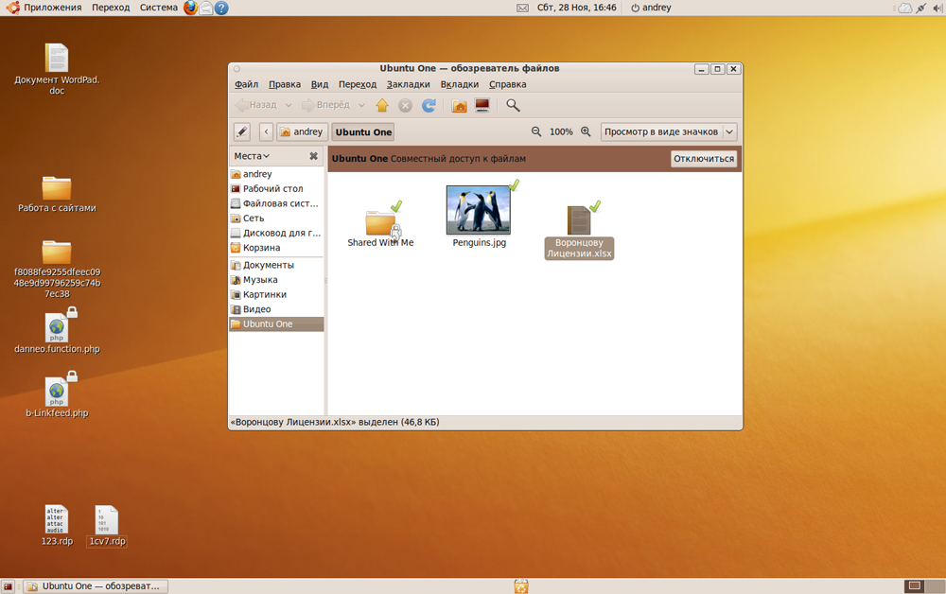Open Home folder via toolbar icon
This screenshot has height=594, width=946.
tap(459, 106)
